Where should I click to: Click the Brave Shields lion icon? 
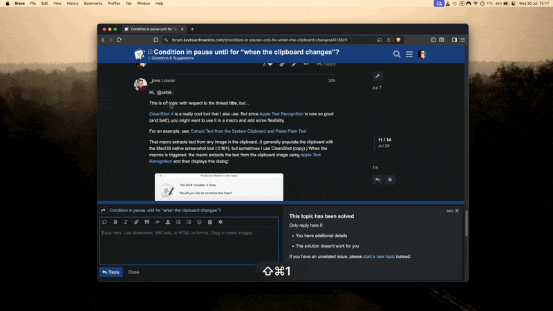click(x=399, y=40)
